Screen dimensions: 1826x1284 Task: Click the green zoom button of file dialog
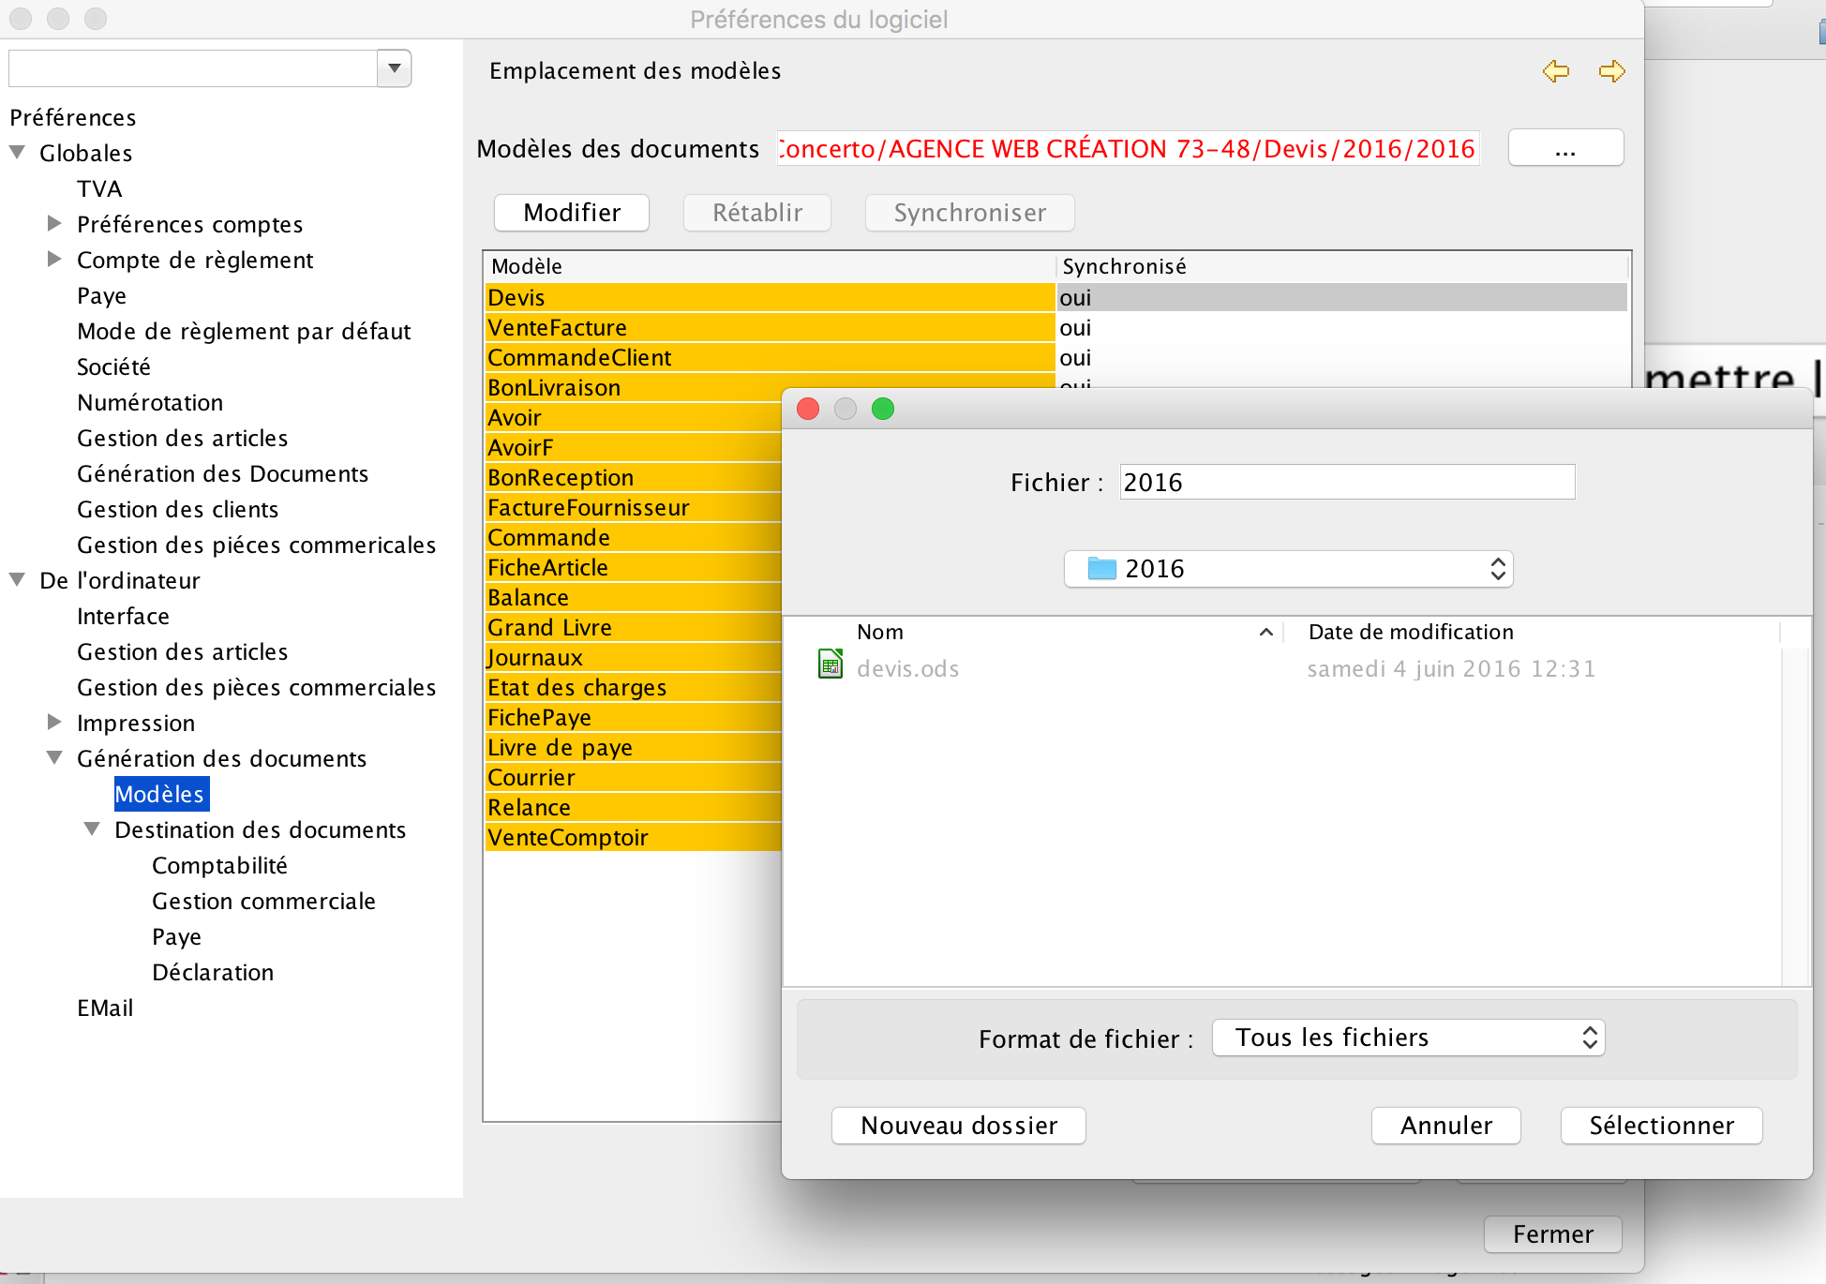point(882,410)
